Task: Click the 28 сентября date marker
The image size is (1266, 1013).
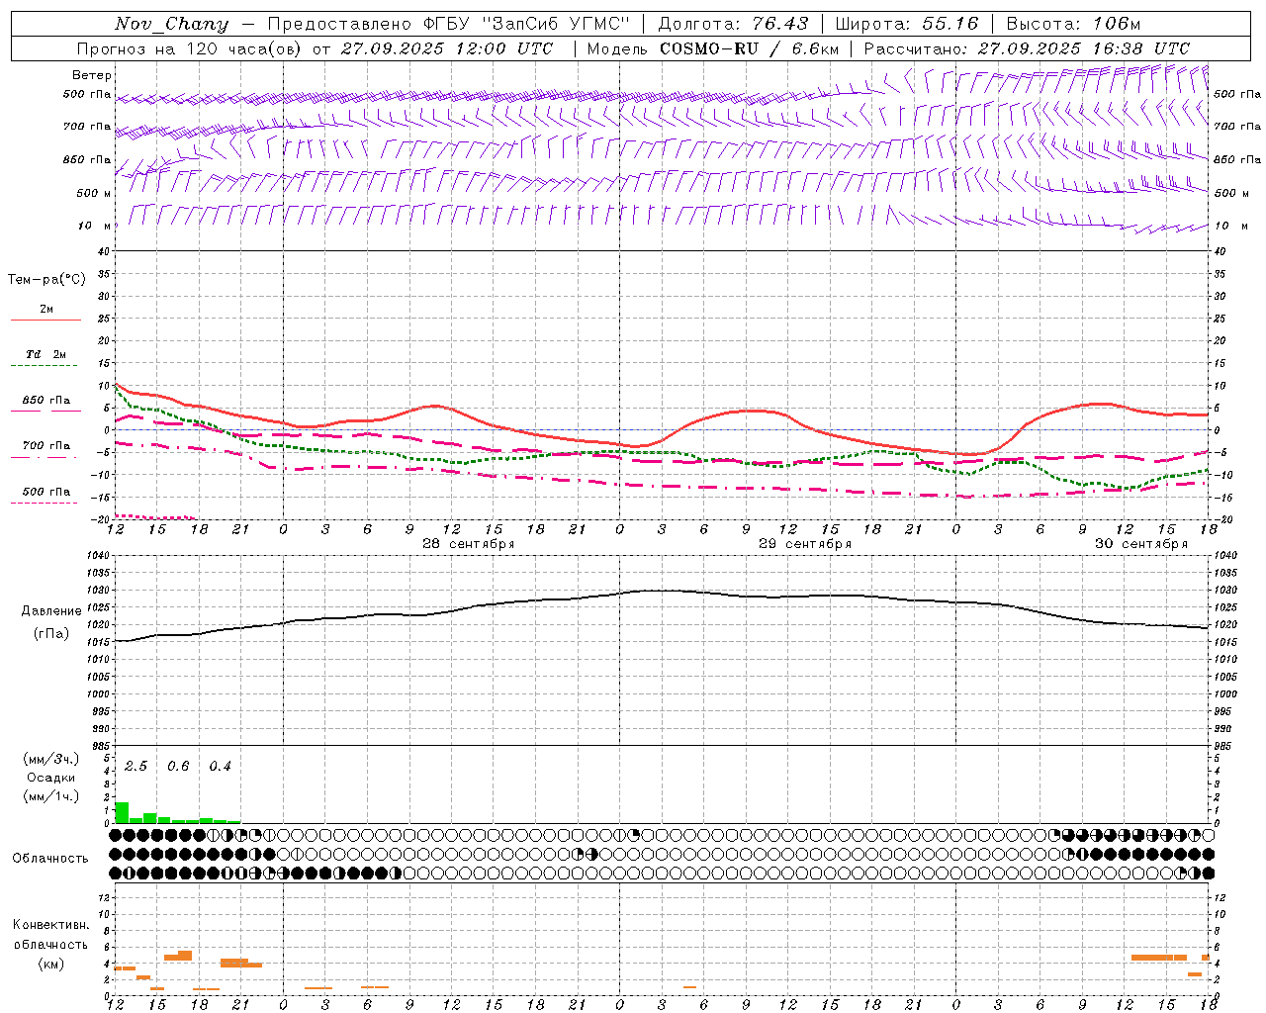Action: [x=469, y=544]
